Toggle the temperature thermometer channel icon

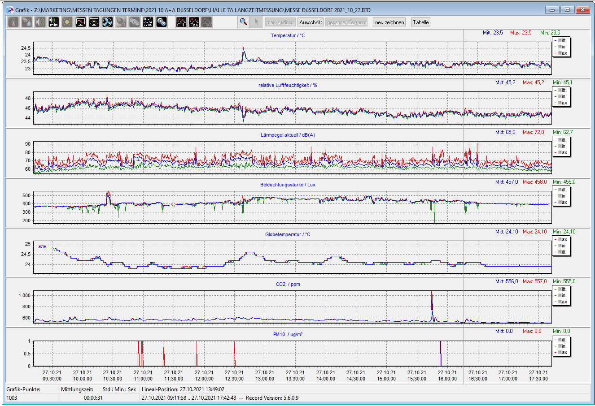tap(13, 22)
